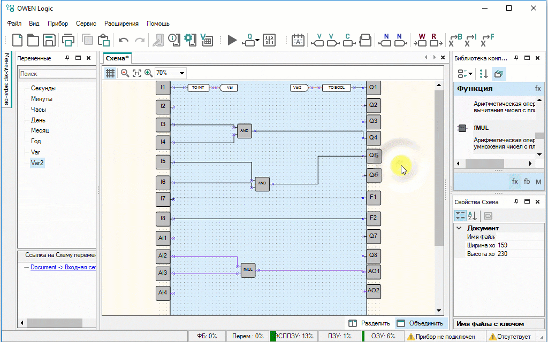Open the 70% zoom level dropdown
The height and width of the screenshot is (342, 548).
click(x=182, y=73)
